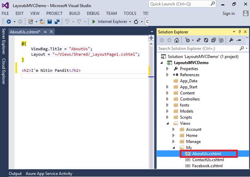Toggle auto-hide pin on Solution Explorer panel
Image resolution: width=250 pixels, height=177 pixels.
240,32
